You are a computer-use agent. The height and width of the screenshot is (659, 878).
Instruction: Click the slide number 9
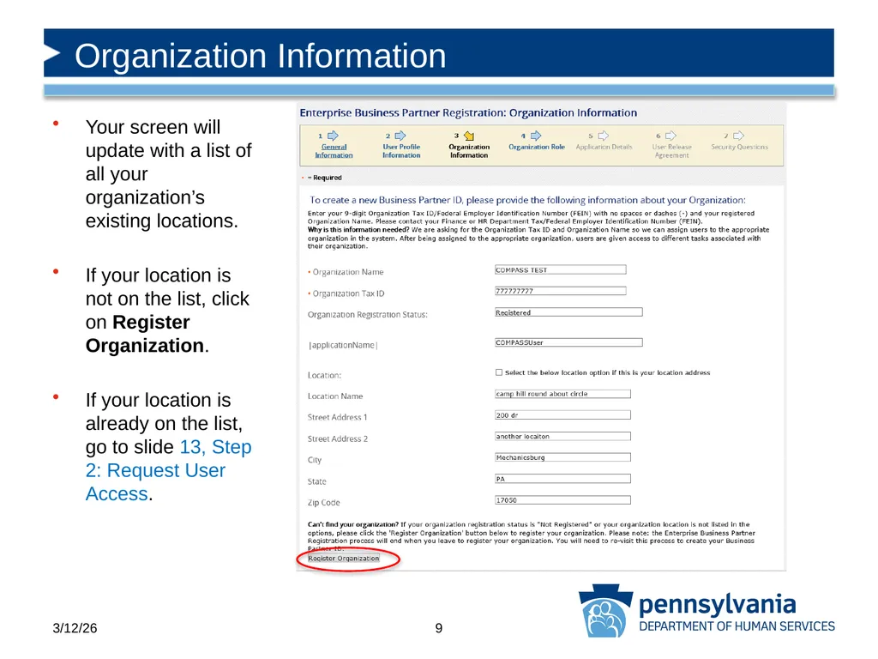tap(439, 628)
